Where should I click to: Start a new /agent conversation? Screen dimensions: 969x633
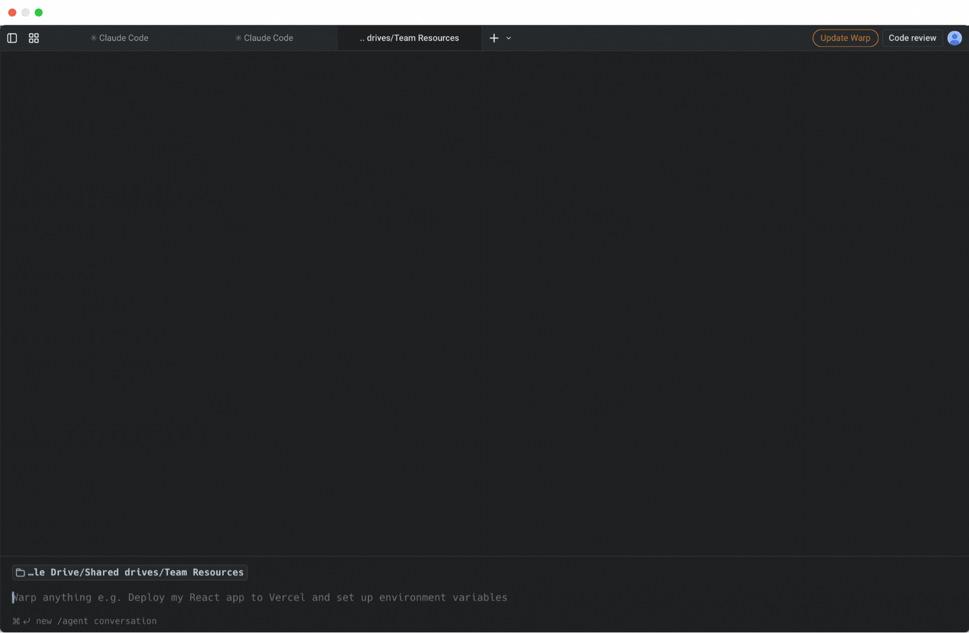click(96, 620)
